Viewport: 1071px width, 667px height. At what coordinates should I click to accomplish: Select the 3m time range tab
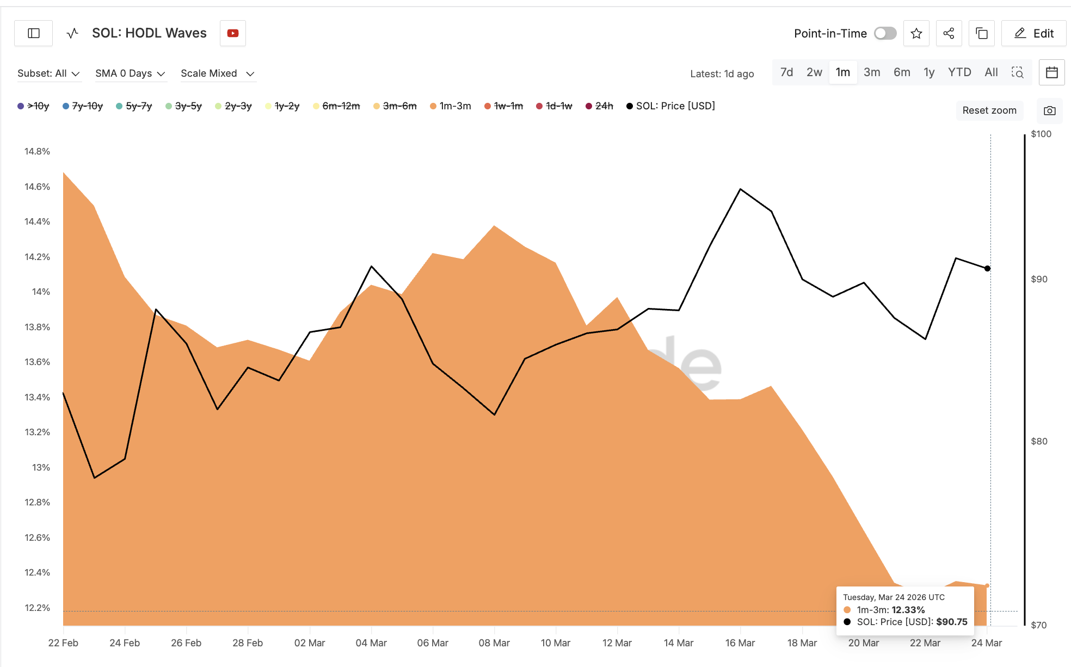pos(872,72)
